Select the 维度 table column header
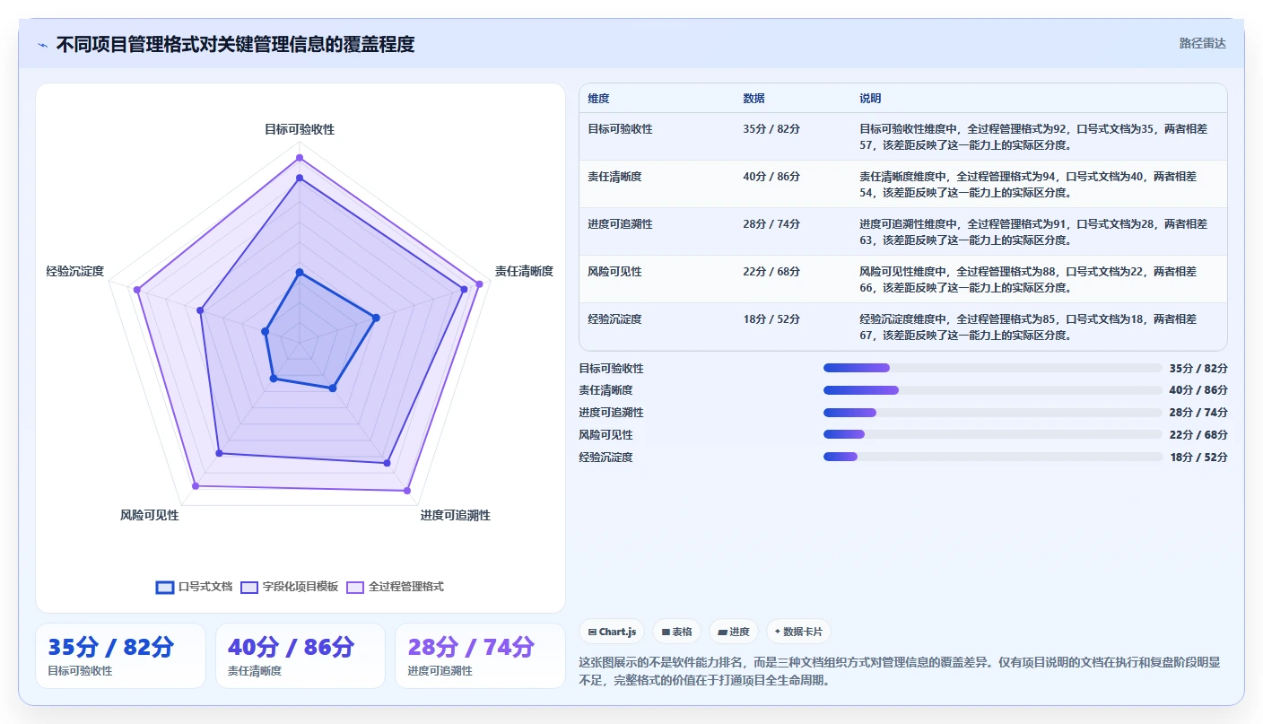This screenshot has height=724, width=1263. [598, 99]
